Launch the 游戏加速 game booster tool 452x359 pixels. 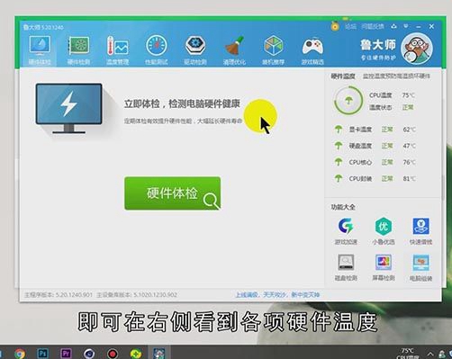point(346,231)
